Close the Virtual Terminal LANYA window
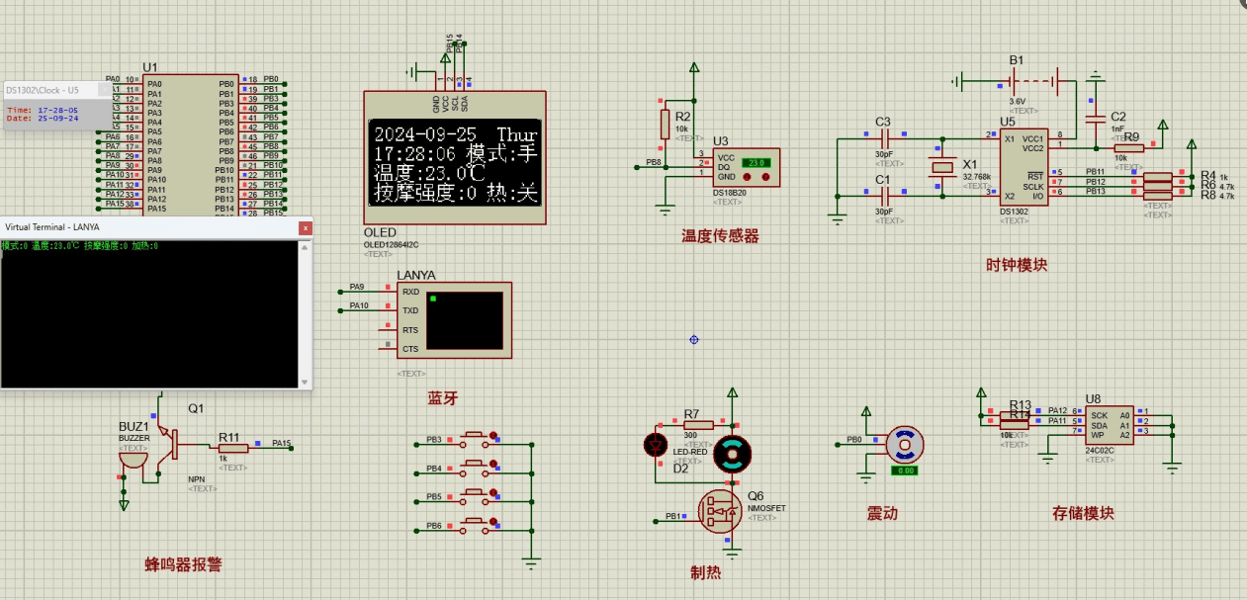Viewport: 1247px width, 600px height. 306,228
